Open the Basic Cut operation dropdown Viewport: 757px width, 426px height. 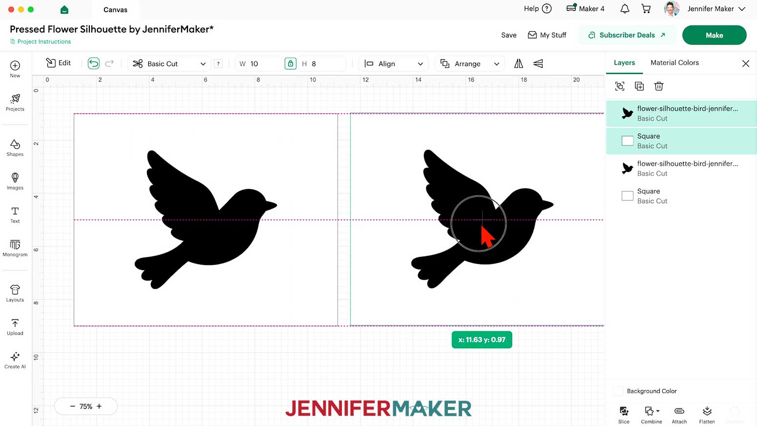coord(169,64)
